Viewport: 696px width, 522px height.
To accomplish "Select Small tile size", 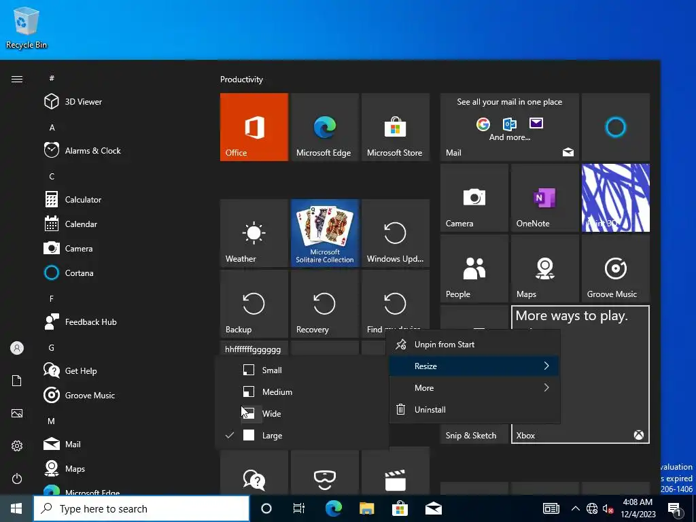I will 302,370.
